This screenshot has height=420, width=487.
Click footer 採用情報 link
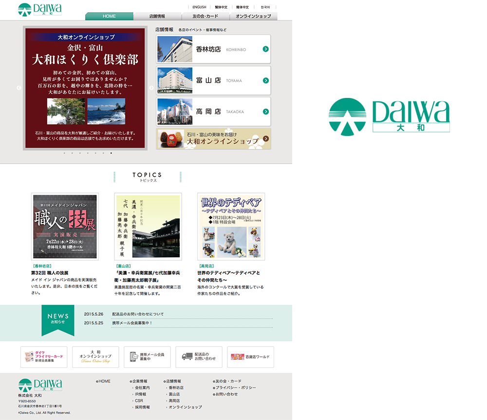142,407
